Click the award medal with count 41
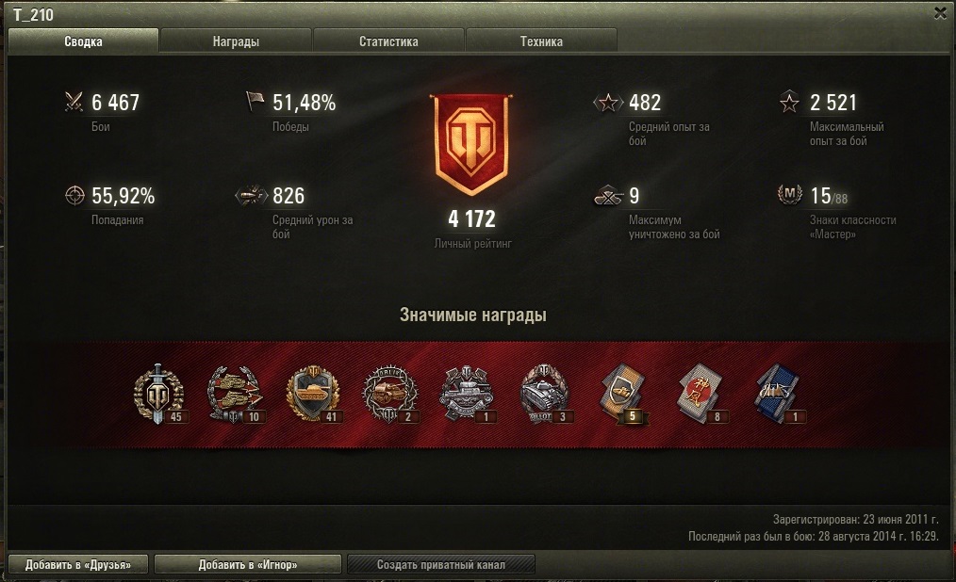Image resolution: width=956 pixels, height=582 pixels. 313,394
